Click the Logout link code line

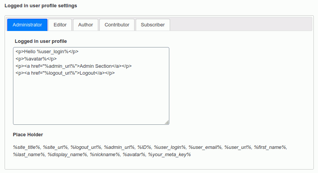pyautogui.click(x=65, y=73)
